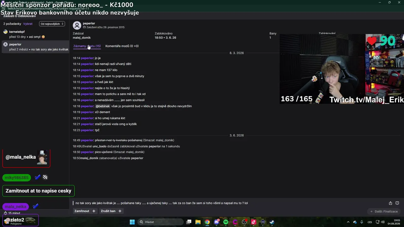The height and width of the screenshot is (227, 404).
Task: Open the 'Záznamy chatu (15)' tab
Action: coord(87,46)
